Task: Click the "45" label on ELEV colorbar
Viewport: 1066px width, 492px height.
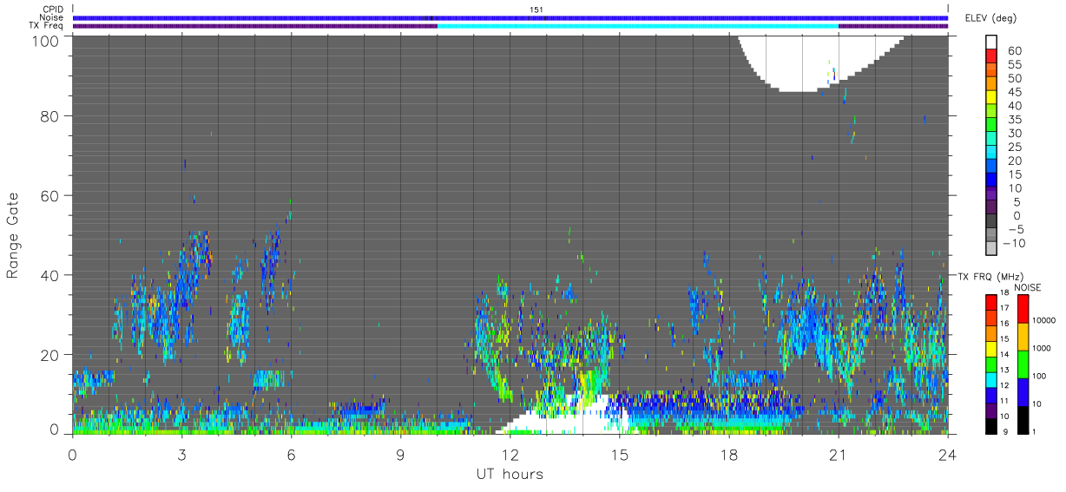Action: [1013, 93]
